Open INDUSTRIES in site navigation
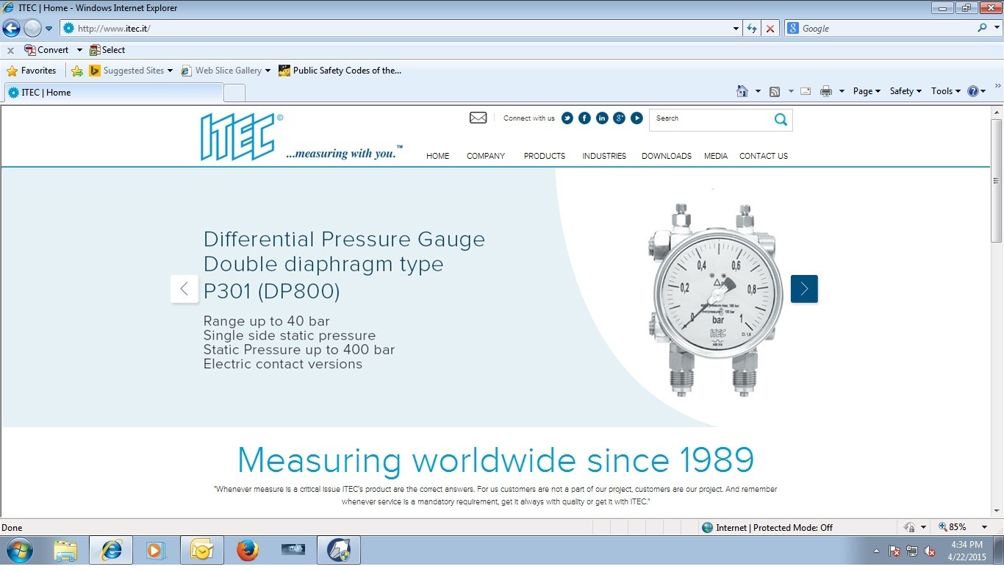This screenshot has width=1004, height=572. pos(604,156)
